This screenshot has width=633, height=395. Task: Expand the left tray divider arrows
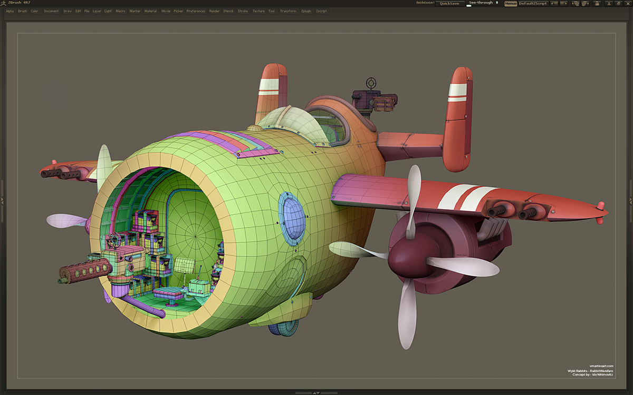tap(2, 200)
